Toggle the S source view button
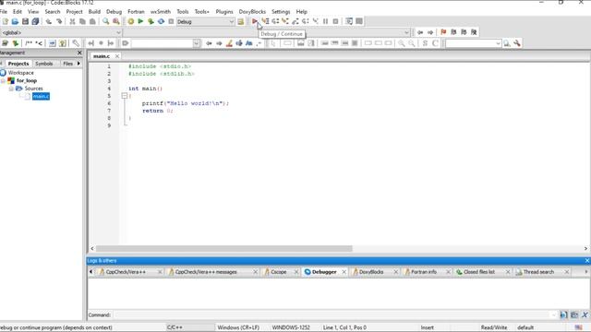 (425, 43)
